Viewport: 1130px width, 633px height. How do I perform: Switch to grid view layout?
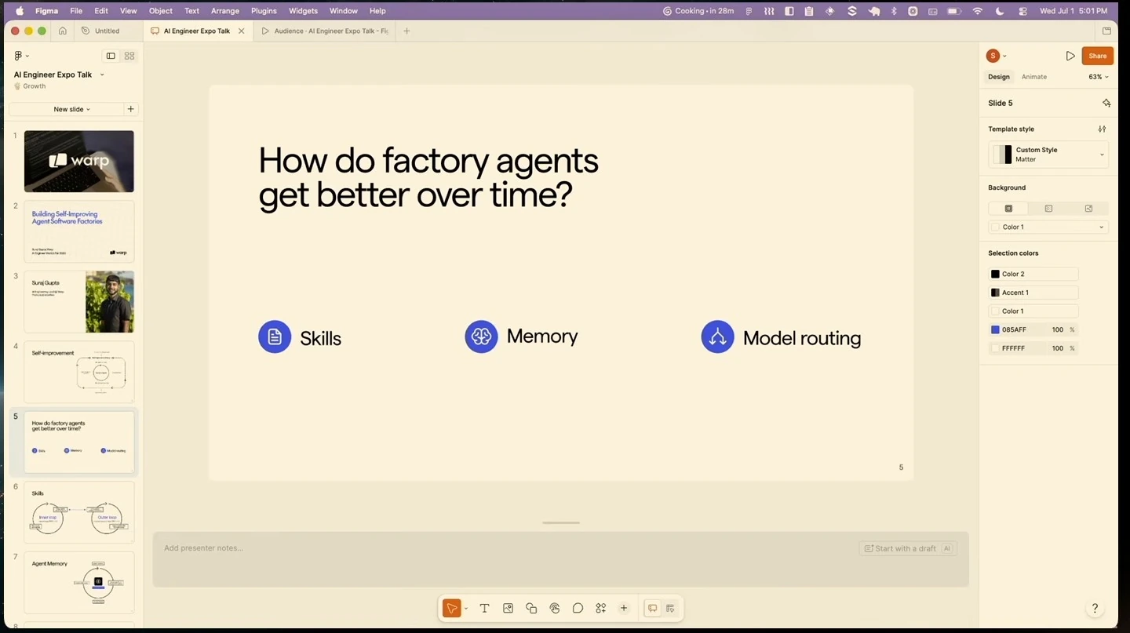pos(129,56)
